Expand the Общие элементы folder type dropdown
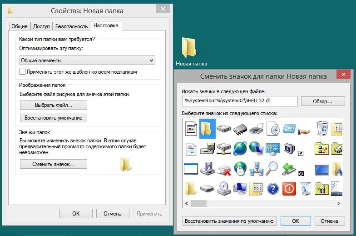 tap(87, 60)
